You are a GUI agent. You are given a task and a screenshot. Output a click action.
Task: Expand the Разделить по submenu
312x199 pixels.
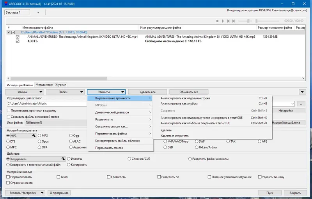click(x=121, y=120)
